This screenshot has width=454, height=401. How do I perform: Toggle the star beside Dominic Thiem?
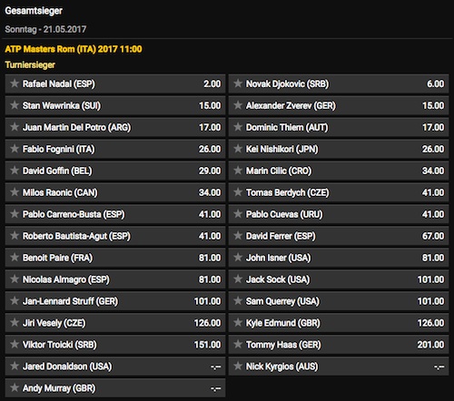pos(238,127)
